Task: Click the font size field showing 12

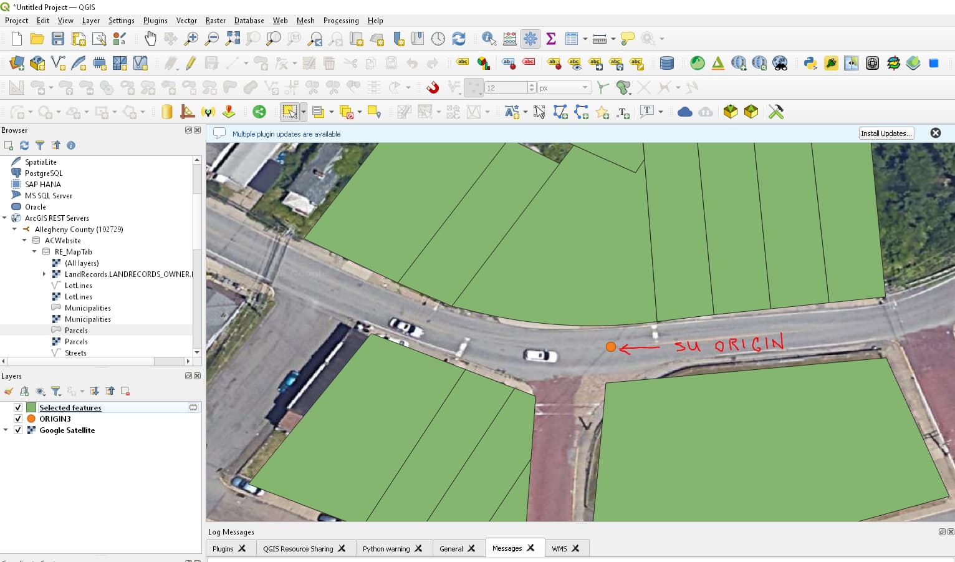Action: coord(507,87)
